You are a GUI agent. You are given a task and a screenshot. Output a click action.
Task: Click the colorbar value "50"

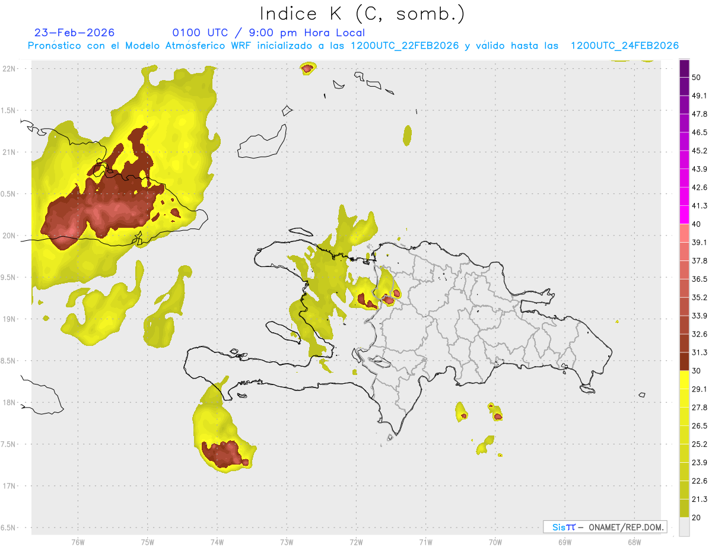(x=696, y=78)
